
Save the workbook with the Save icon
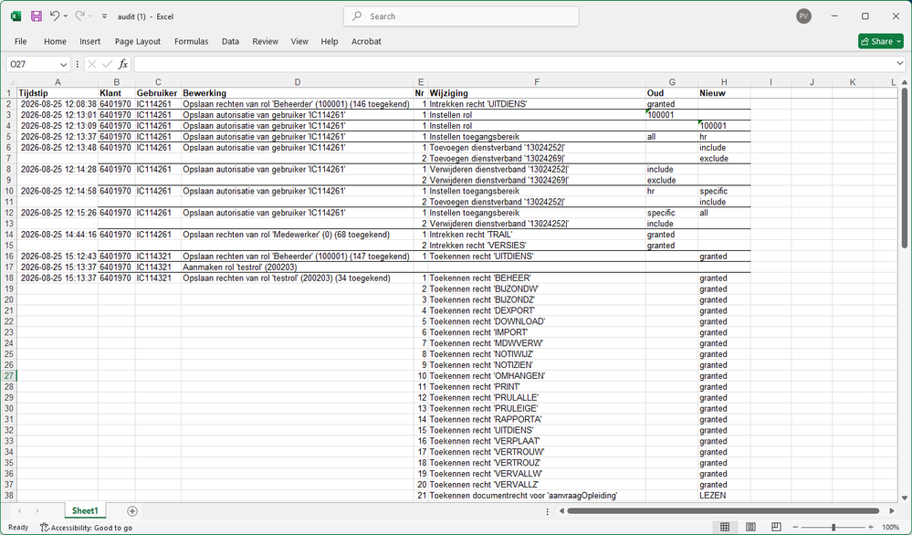[37, 16]
